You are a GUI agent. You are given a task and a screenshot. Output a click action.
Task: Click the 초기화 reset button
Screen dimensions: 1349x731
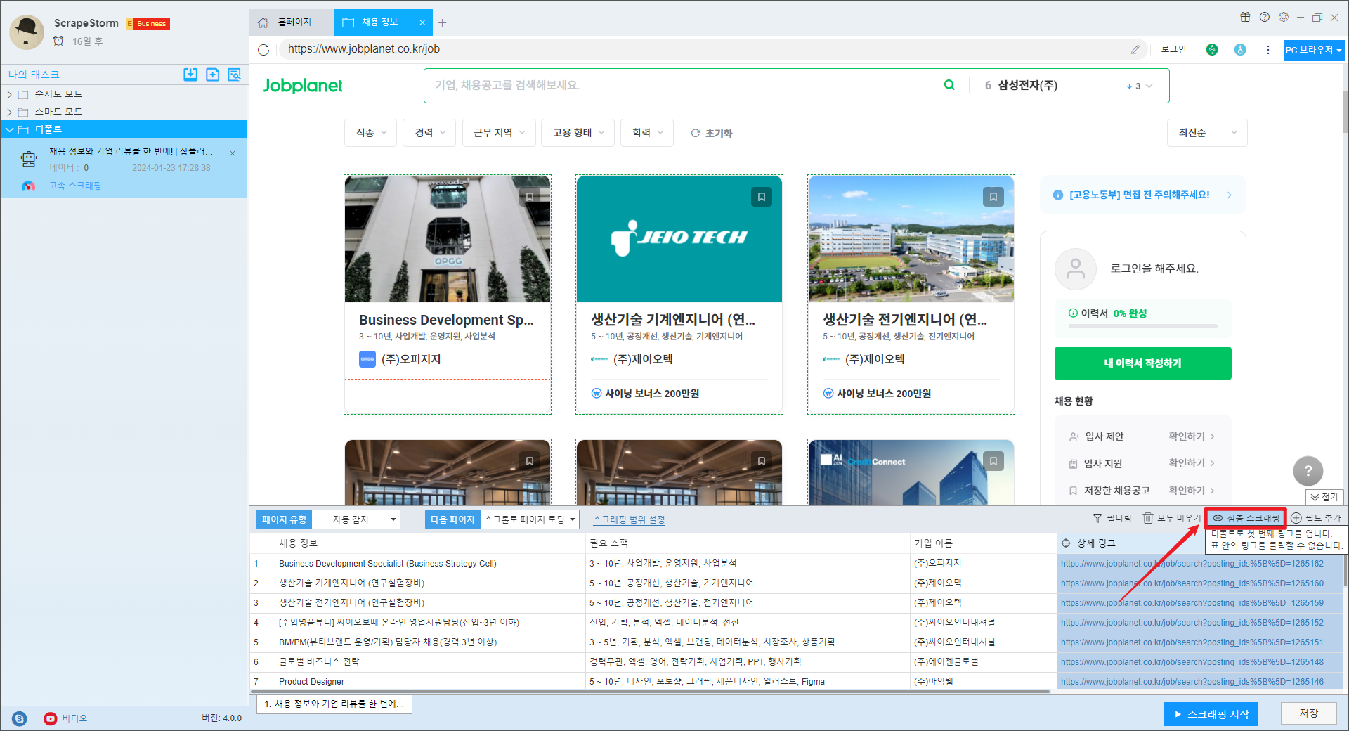click(x=711, y=133)
